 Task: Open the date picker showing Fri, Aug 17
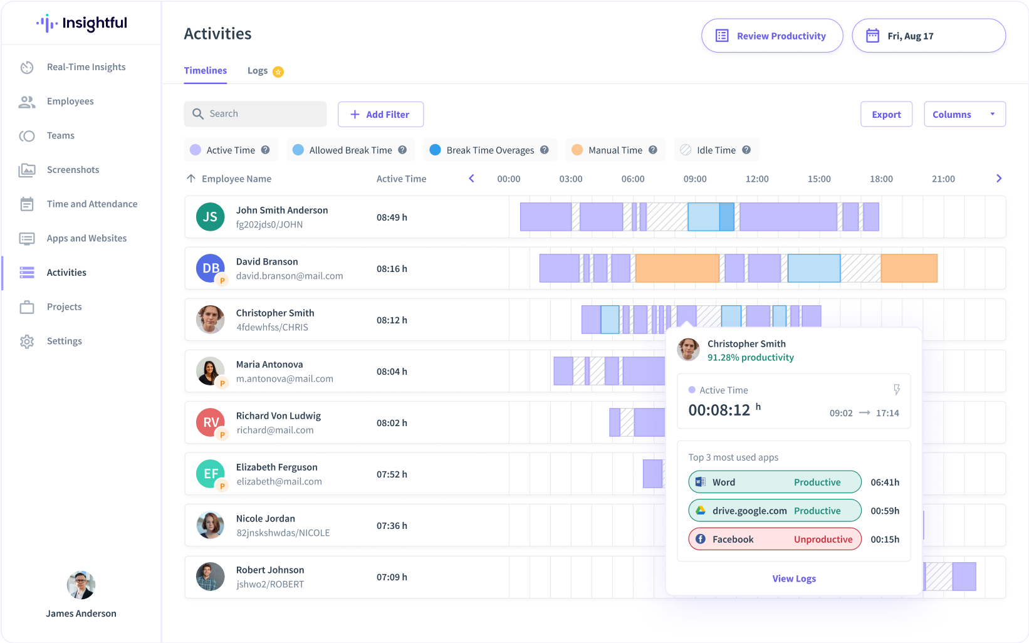pyautogui.click(x=928, y=36)
